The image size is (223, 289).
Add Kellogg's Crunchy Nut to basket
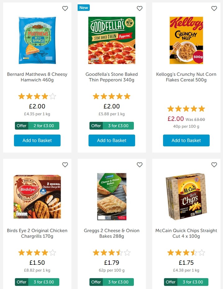(186, 140)
